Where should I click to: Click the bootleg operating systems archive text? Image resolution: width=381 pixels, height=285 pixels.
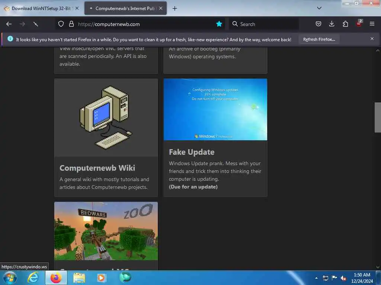[x=205, y=53]
